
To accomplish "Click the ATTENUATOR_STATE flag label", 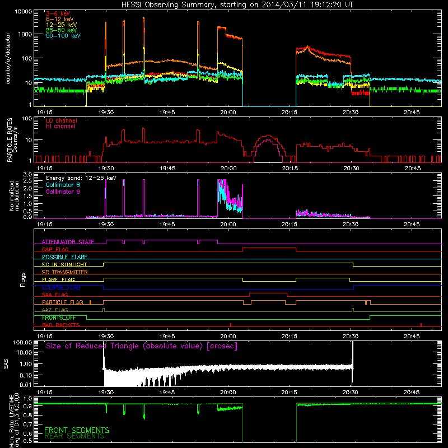I will point(68,242).
